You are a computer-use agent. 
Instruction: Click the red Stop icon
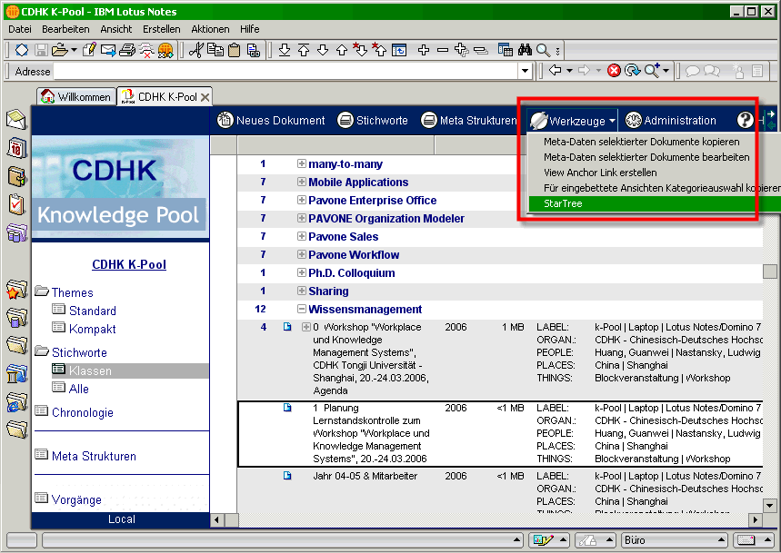tap(614, 71)
